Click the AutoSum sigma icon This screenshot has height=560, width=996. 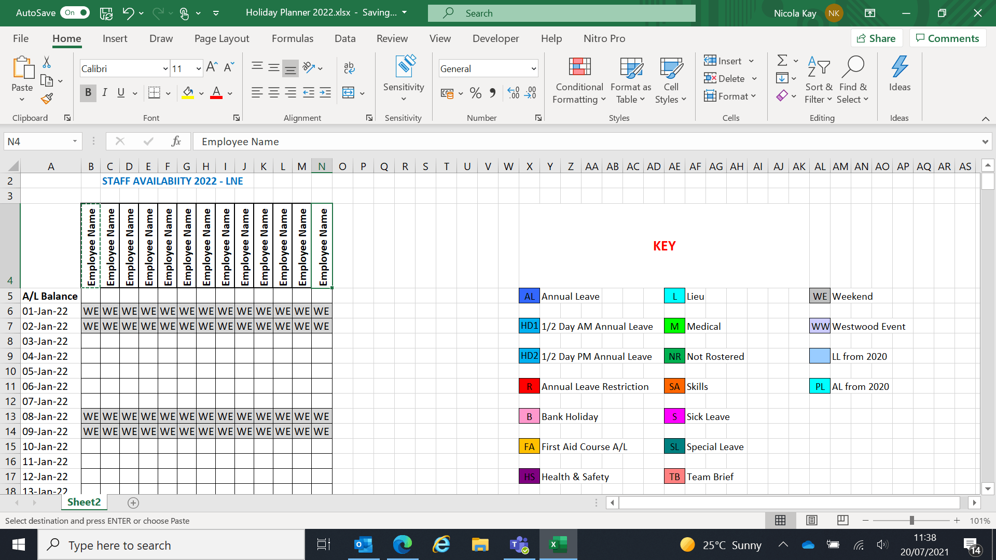782,61
